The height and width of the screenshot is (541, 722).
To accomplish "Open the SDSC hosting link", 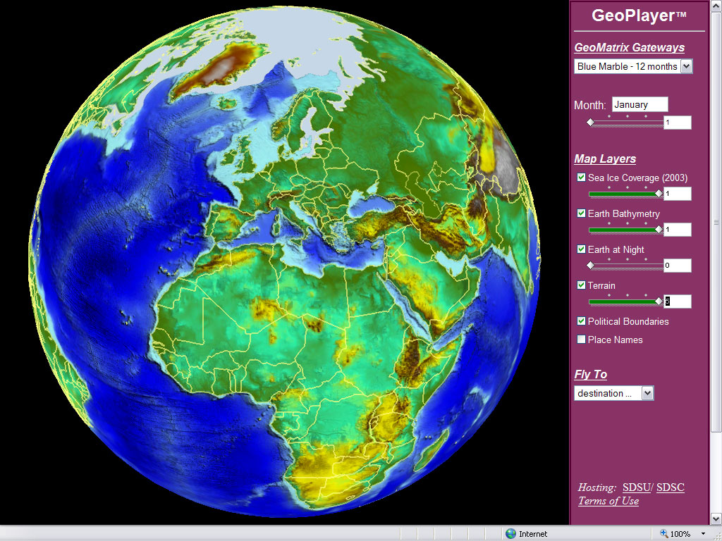I will [671, 487].
